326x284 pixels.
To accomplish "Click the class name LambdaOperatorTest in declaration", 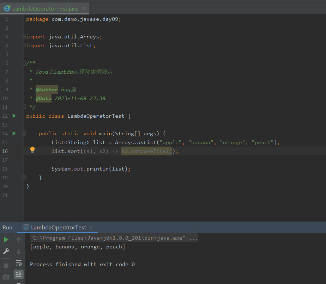I will click(x=96, y=116).
